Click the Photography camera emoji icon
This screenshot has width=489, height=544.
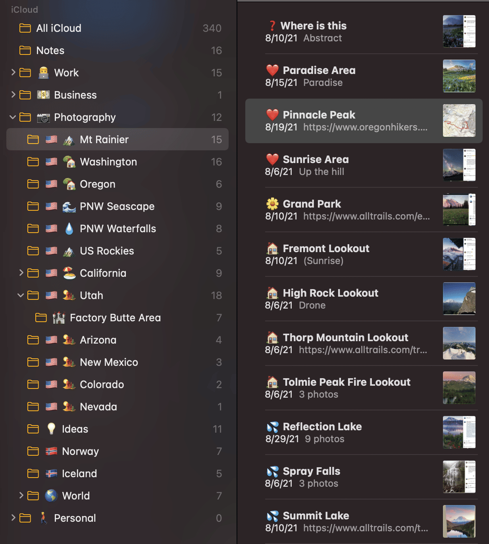43,117
